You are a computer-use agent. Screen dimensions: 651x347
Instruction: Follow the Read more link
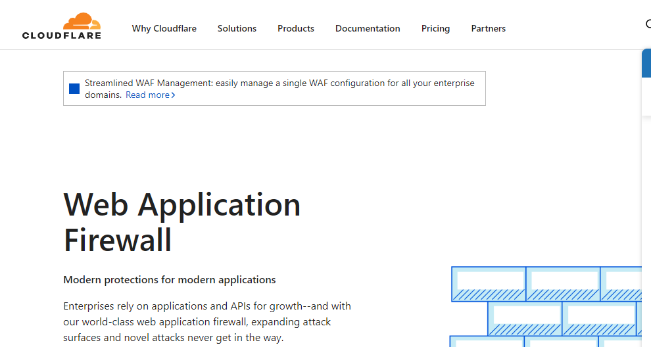pos(147,95)
